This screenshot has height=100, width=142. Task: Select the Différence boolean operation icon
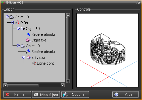coord(17,23)
